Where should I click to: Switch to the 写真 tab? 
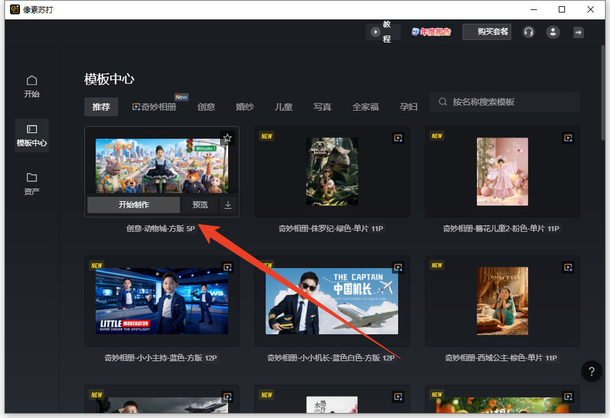coord(322,107)
